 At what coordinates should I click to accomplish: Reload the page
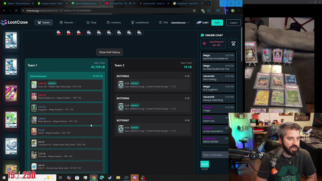[16, 11]
